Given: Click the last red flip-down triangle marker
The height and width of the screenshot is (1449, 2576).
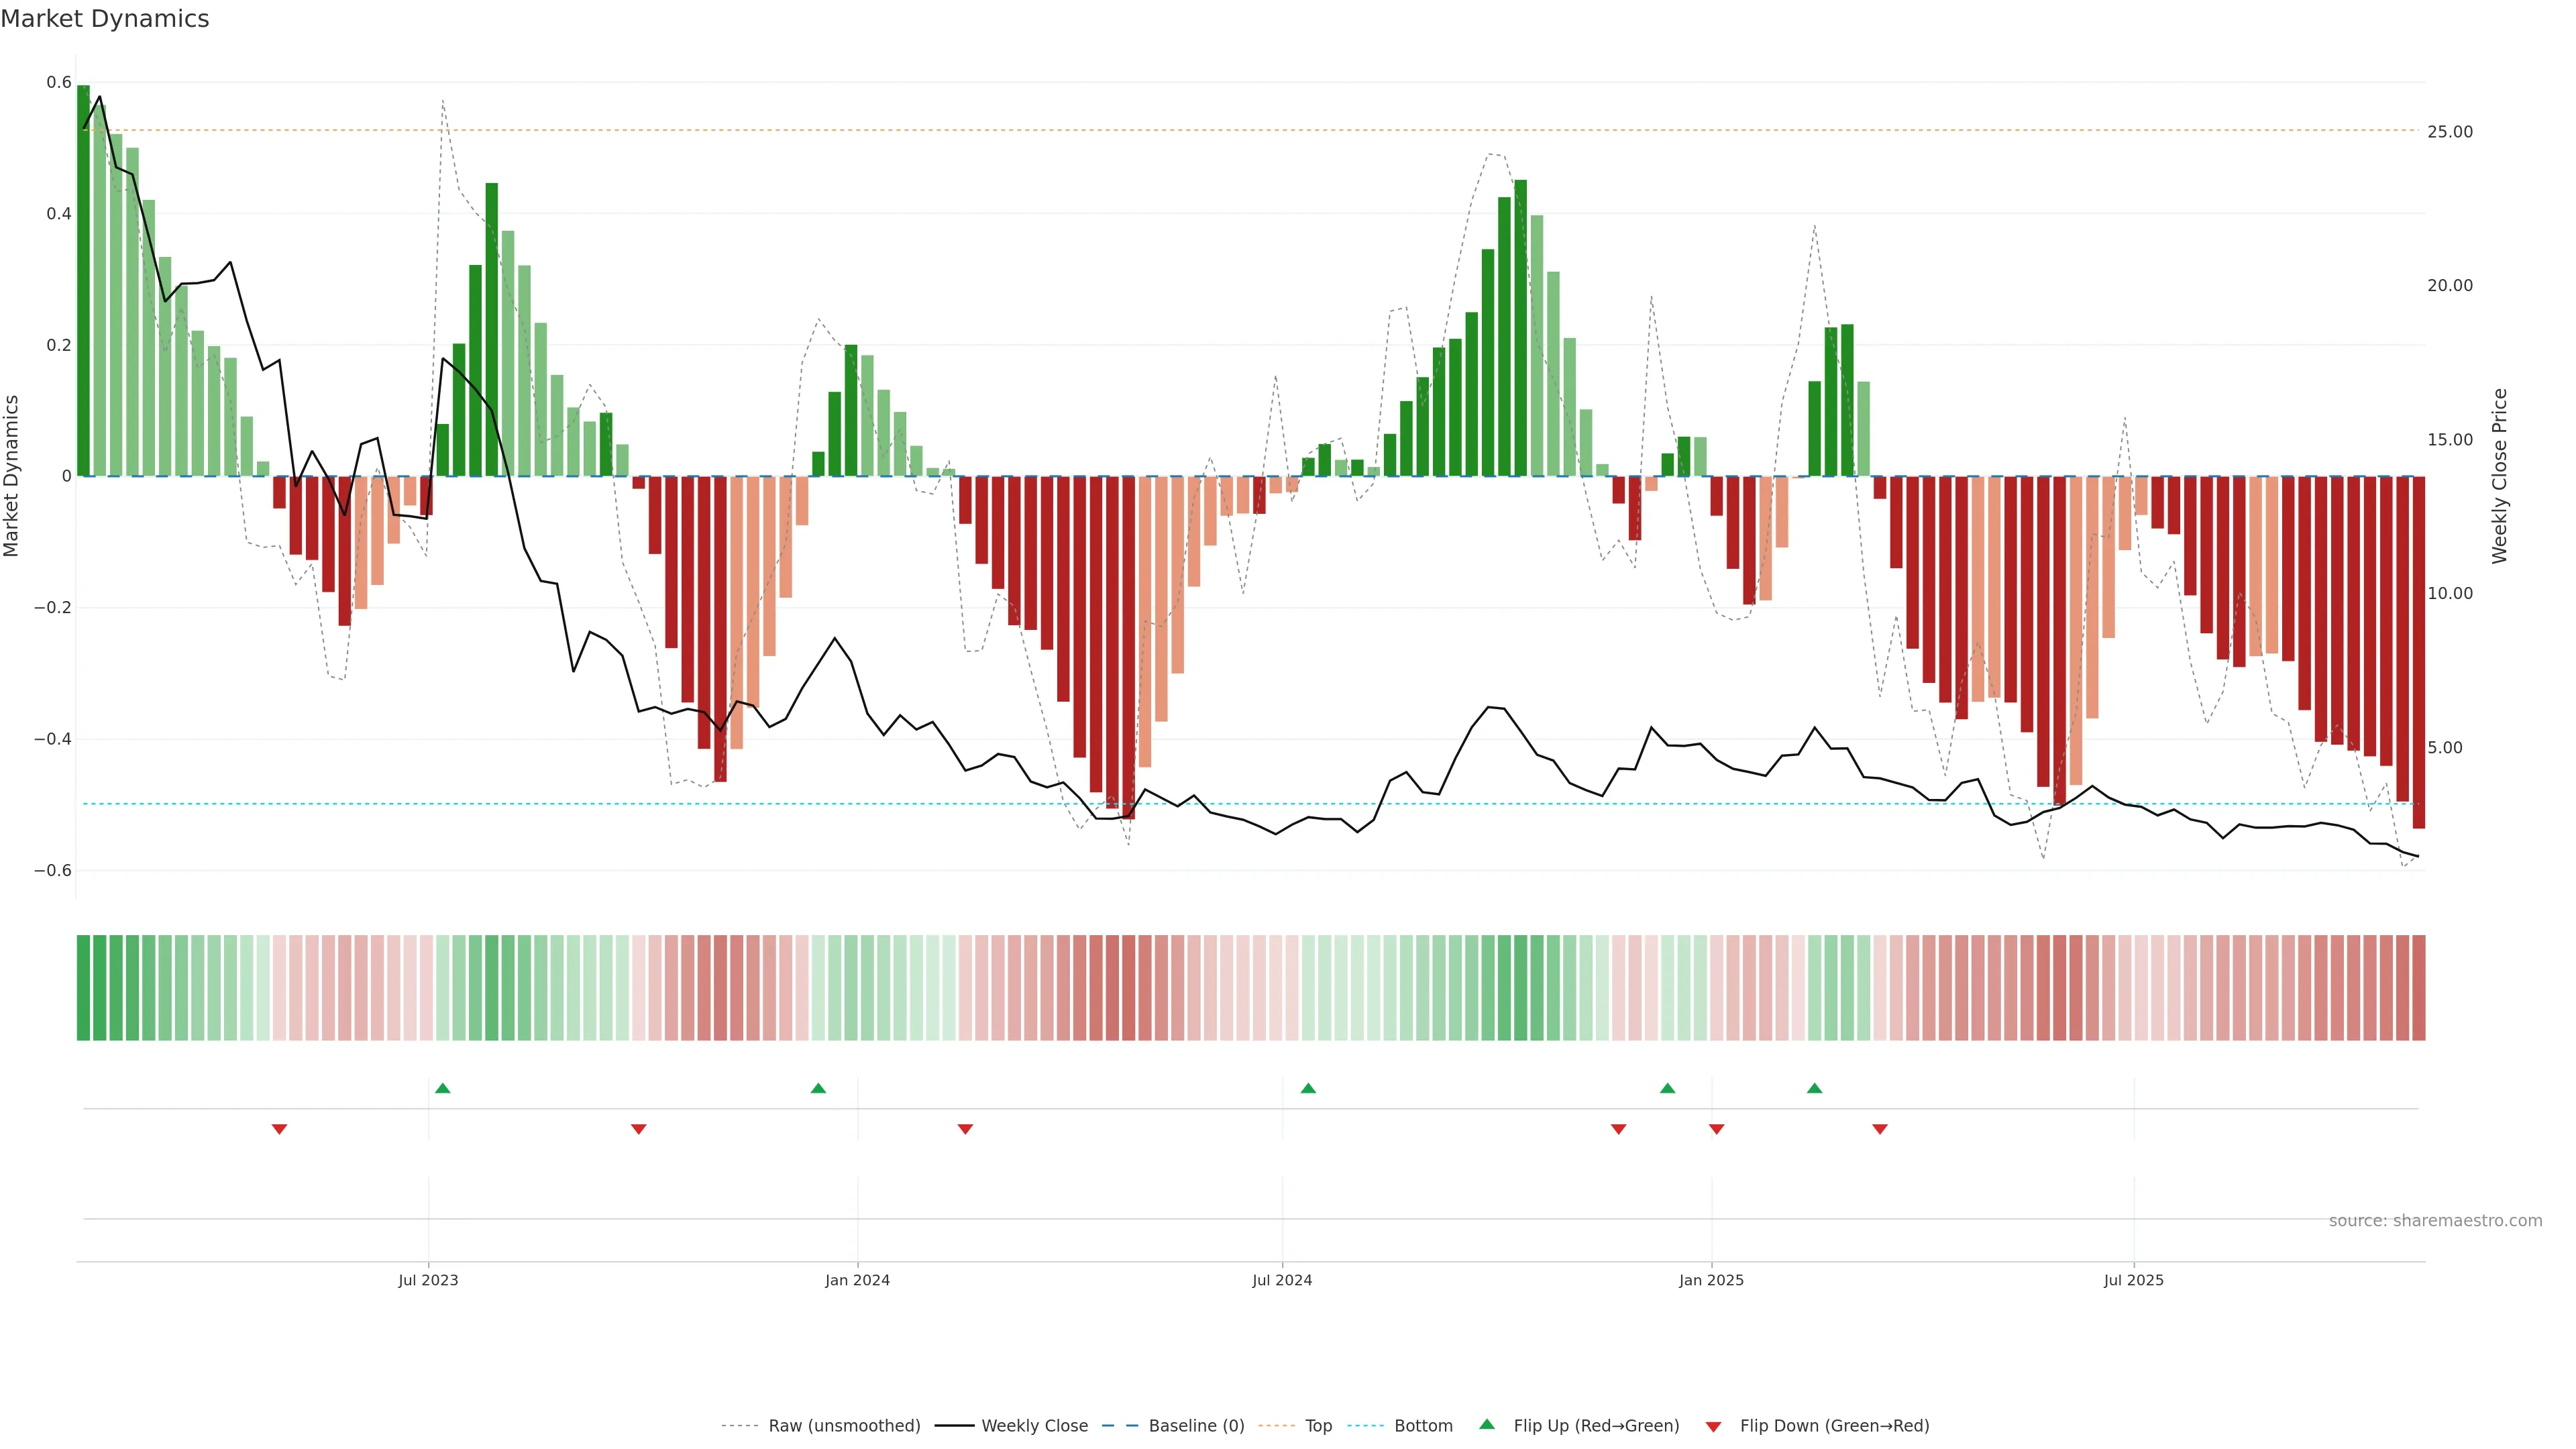Looking at the screenshot, I should coord(1880,1129).
